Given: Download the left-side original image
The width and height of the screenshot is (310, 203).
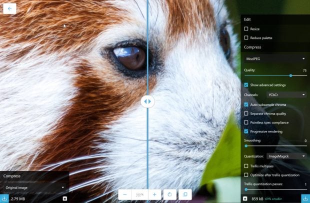Looking at the screenshot, I should coord(4,198).
